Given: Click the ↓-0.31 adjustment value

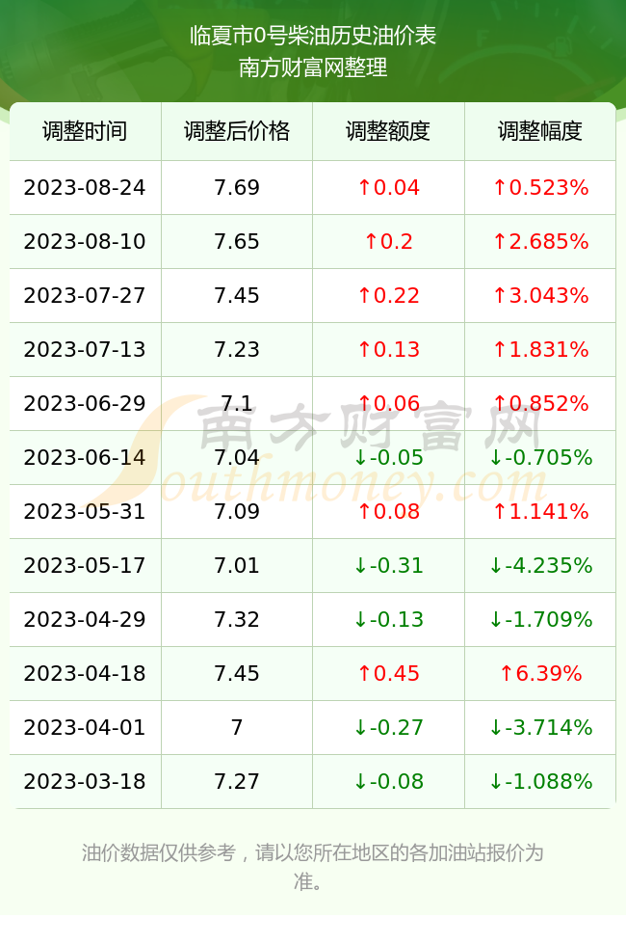Looking at the screenshot, I should 388,565.
